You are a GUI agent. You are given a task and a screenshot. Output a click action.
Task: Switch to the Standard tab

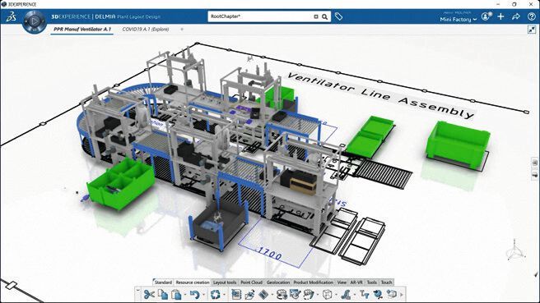point(163,282)
